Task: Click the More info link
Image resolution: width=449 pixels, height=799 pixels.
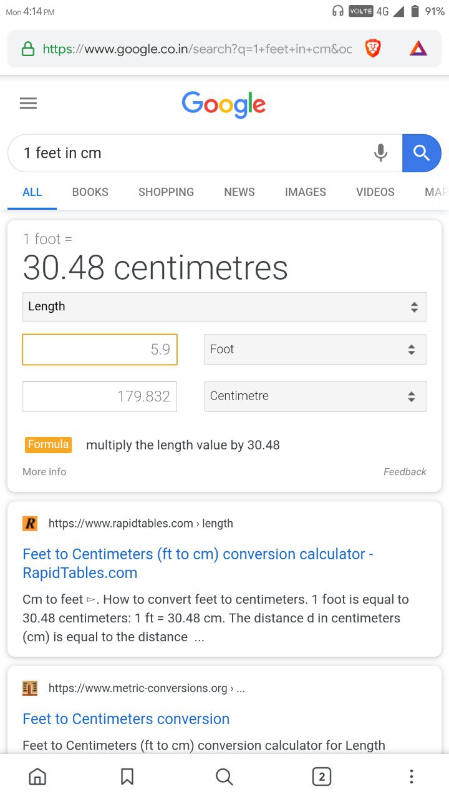Action: [x=44, y=472]
